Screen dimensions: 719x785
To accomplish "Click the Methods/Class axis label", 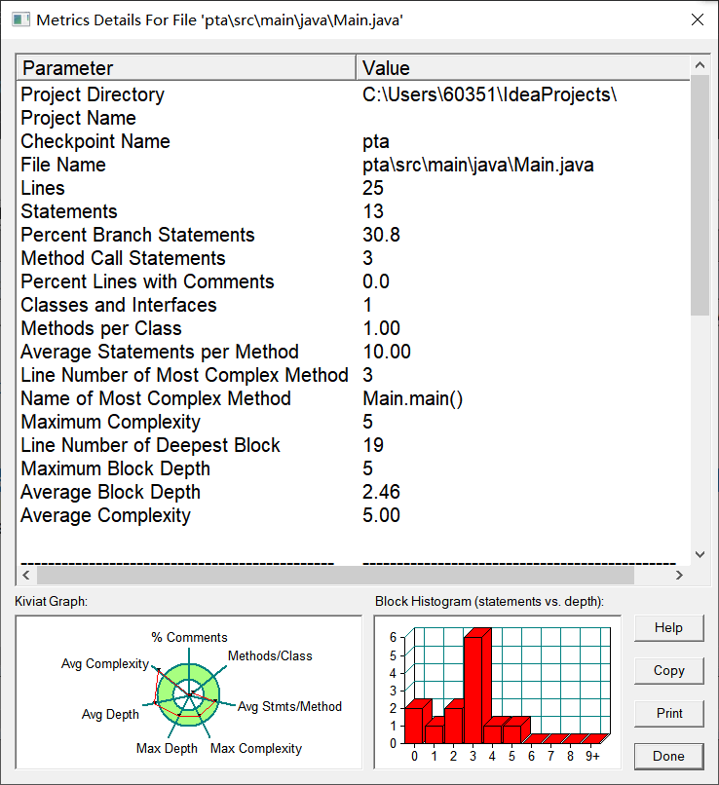I will (x=270, y=655).
